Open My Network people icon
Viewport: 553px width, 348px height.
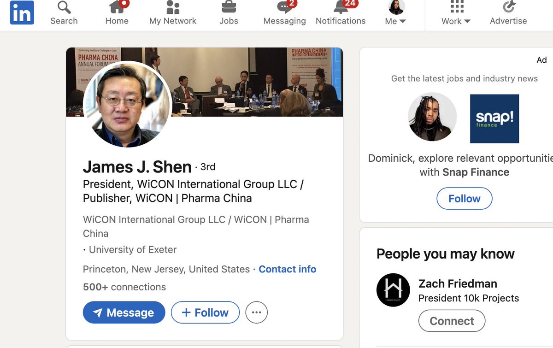[173, 8]
